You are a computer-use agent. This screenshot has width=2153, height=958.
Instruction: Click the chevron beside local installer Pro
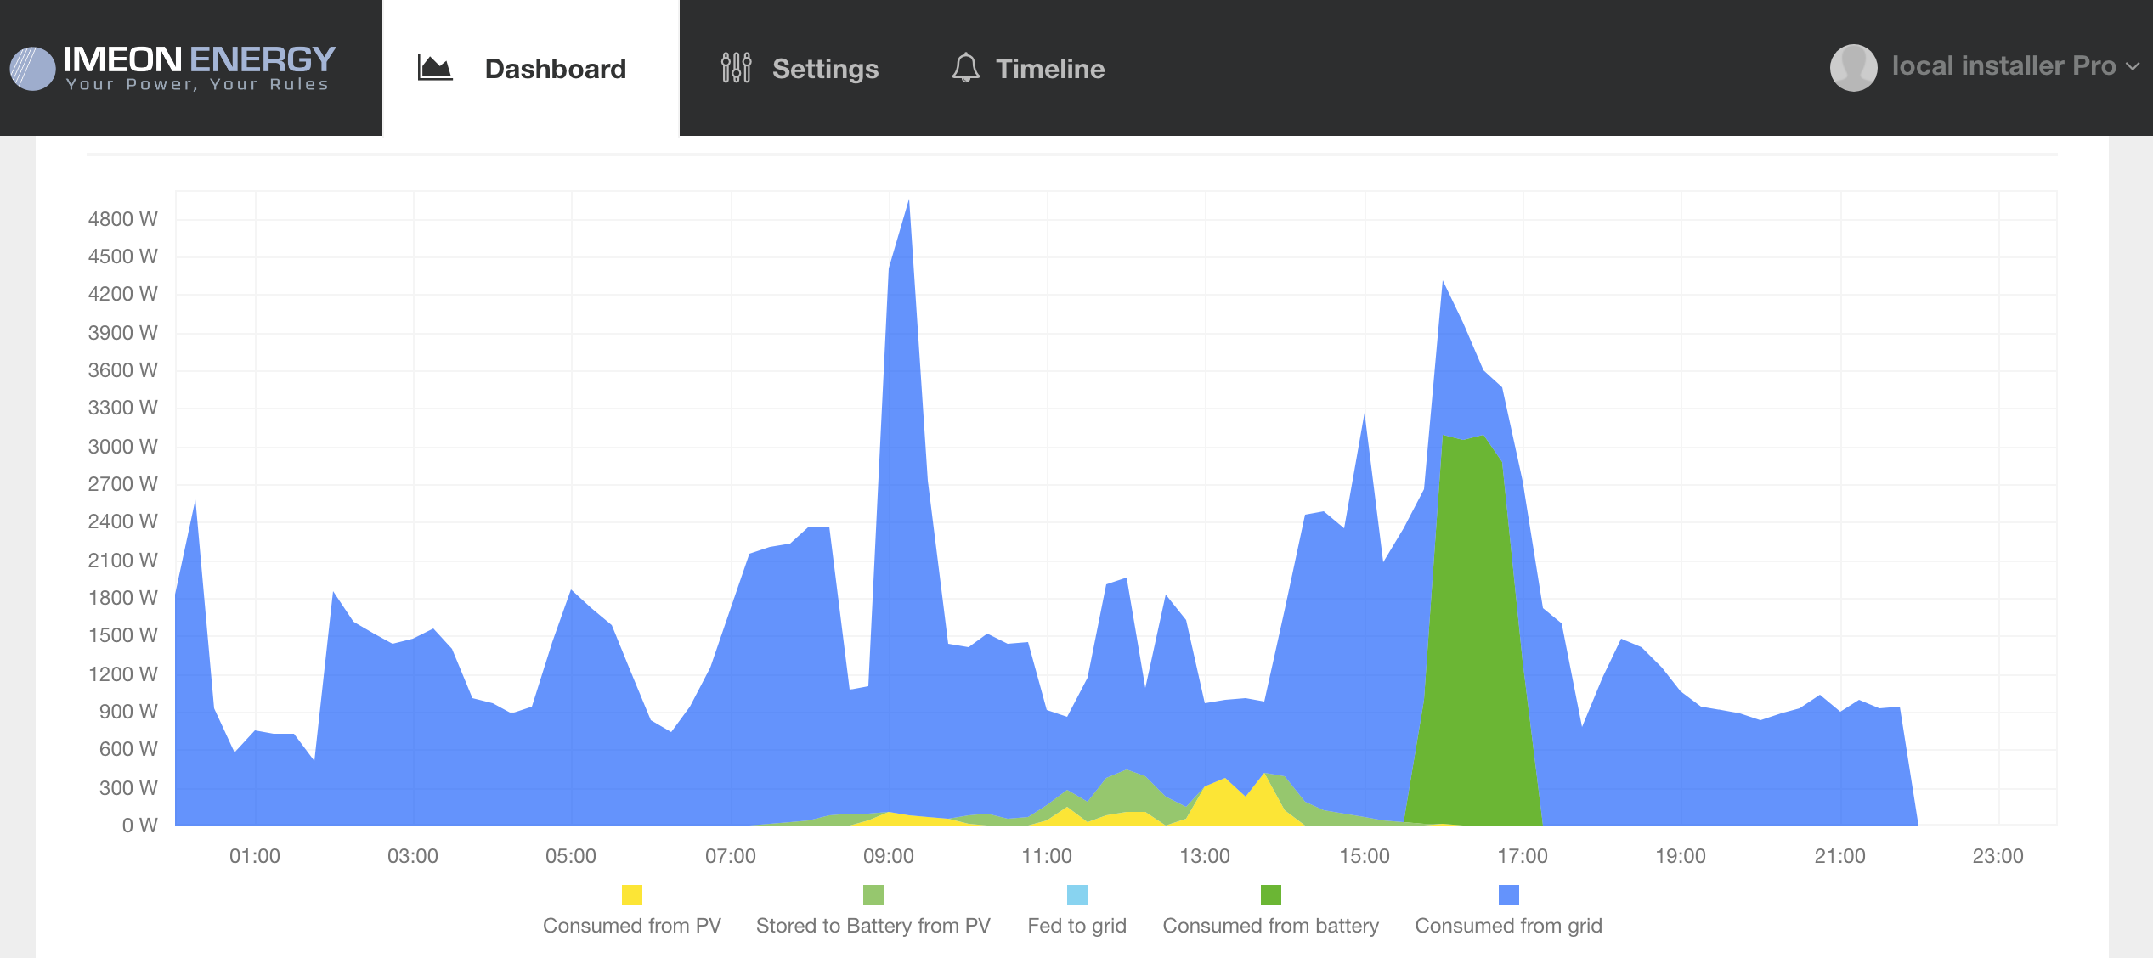pyautogui.click(x=2132, y=67)
